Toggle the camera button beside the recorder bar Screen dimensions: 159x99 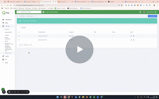point(4,92)
